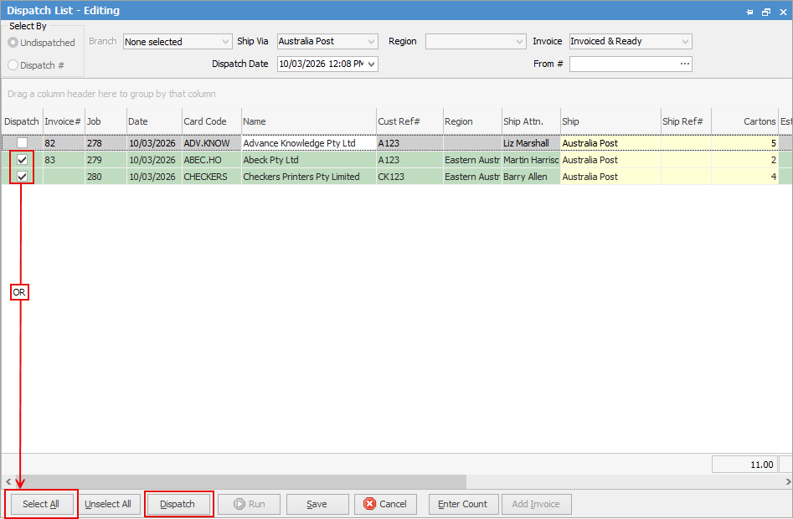Click the Unselect All button

108,504
